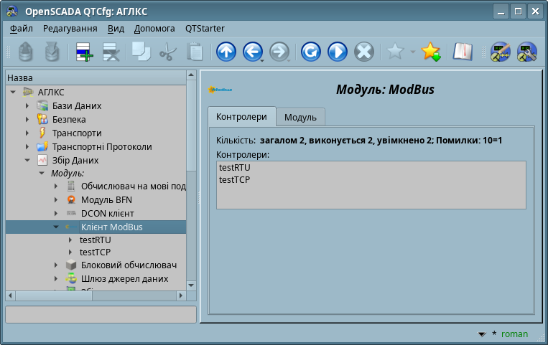Switch to the Модуль tab
Image resolution: width=548 pixels, height=345 pixels.
300,118
